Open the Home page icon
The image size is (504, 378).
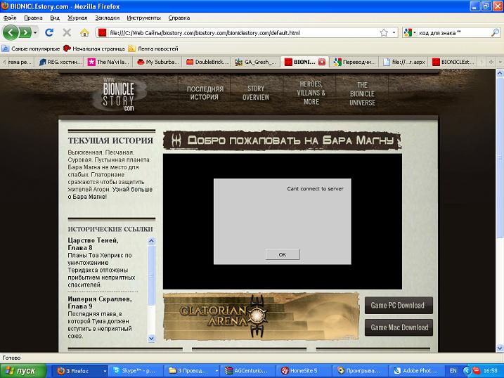pos(84,32)
